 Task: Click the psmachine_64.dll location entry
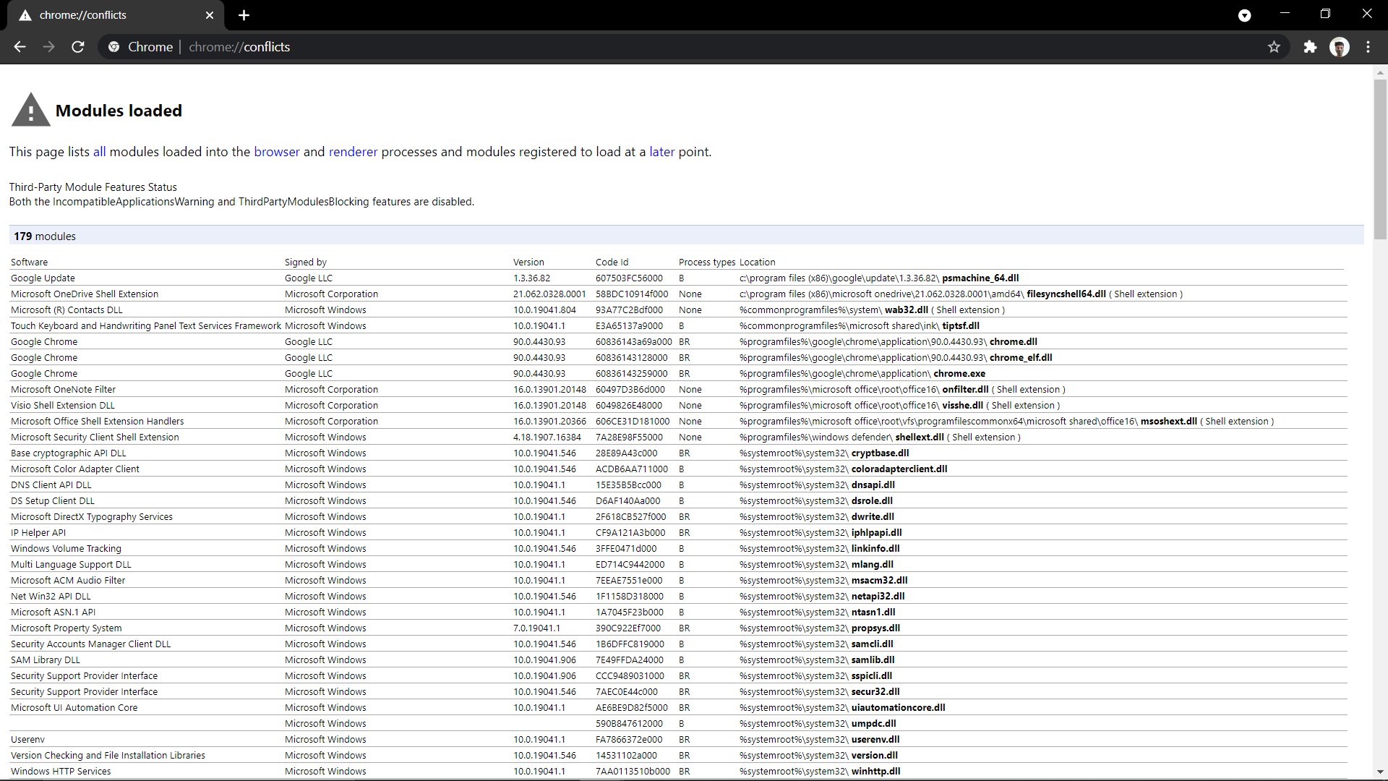tap(980, 278)
